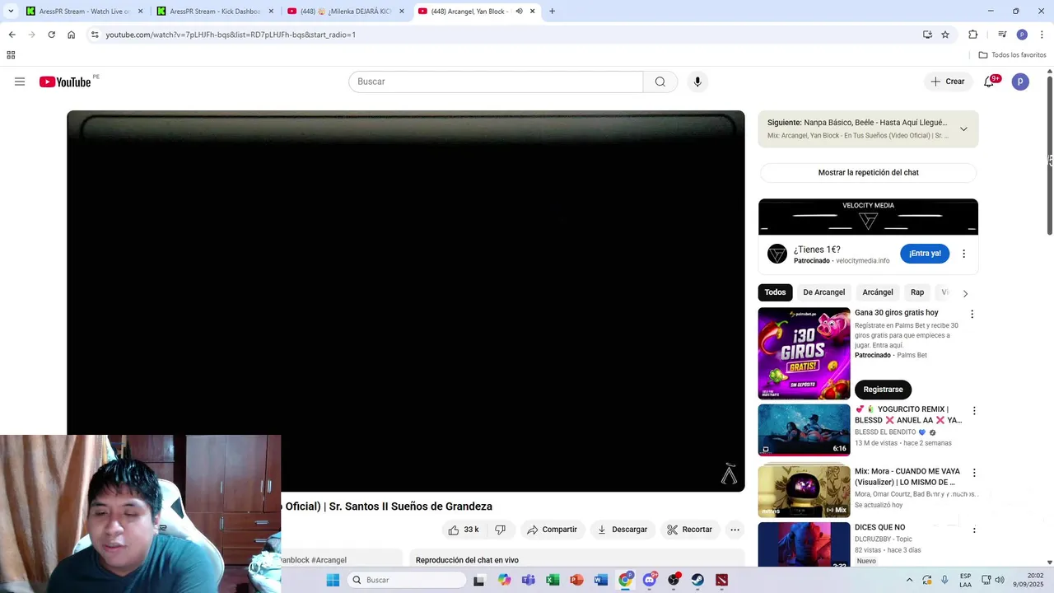Open media controls icon in Chrome toolbar
The width and height of the screenshot is (1054, 593).
point(1002,35)
